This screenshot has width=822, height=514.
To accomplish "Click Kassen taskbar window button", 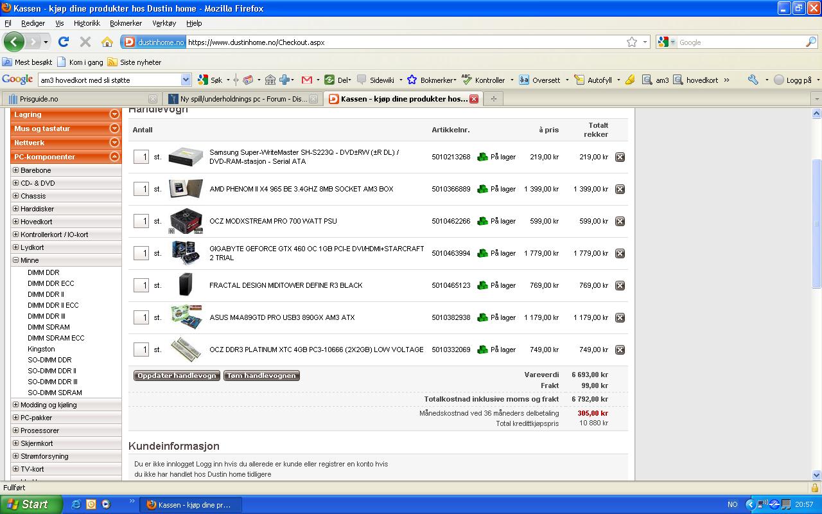I will coord(191,504).
